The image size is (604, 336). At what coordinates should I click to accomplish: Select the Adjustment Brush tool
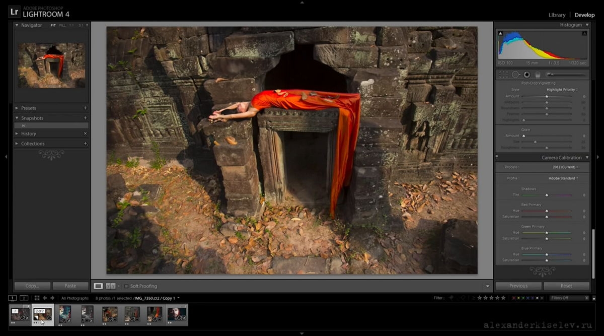tap(566, 75)
